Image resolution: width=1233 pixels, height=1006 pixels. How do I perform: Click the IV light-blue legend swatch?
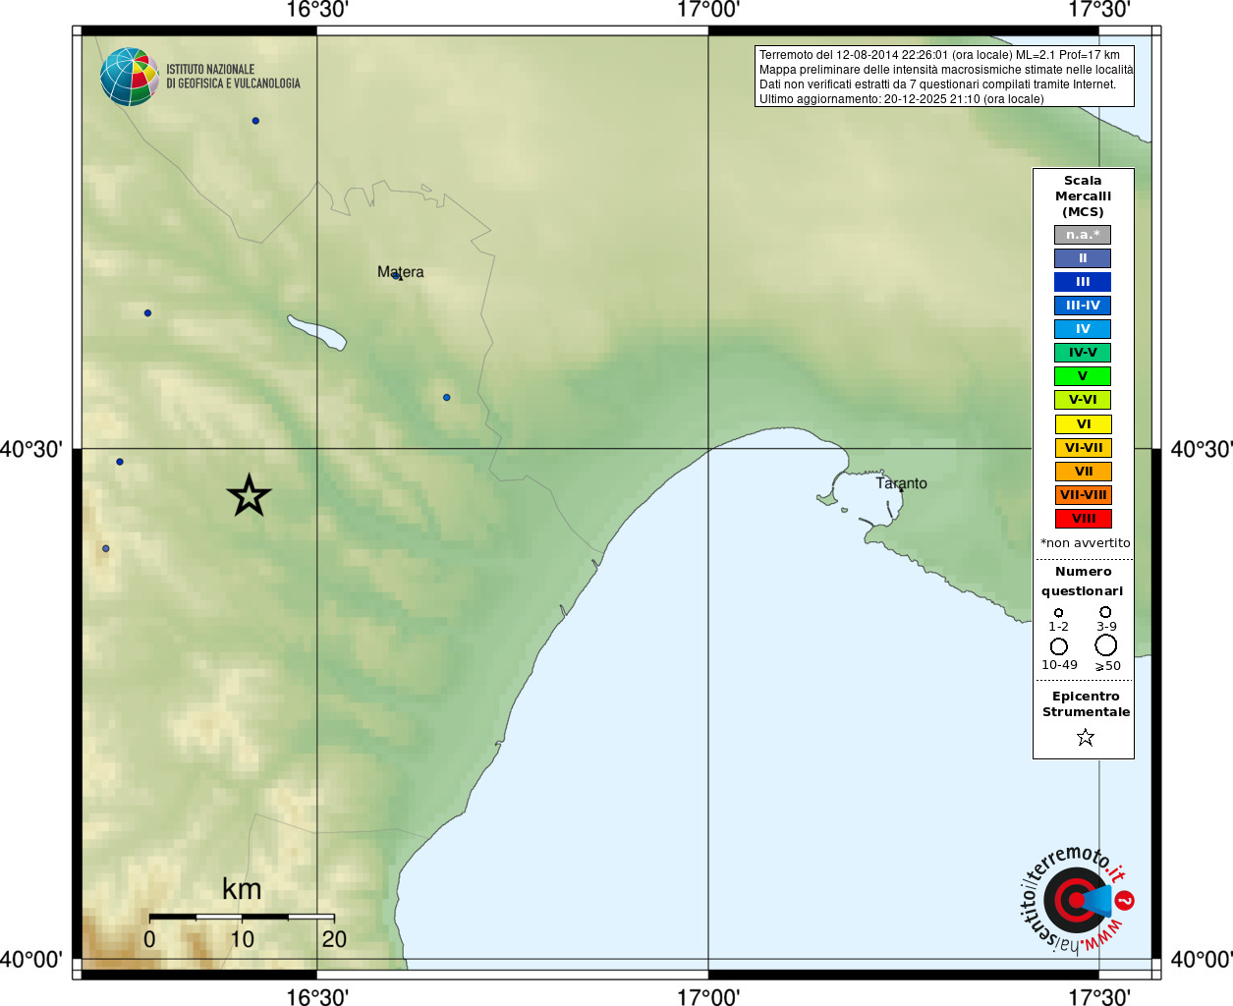[1083, 329]
